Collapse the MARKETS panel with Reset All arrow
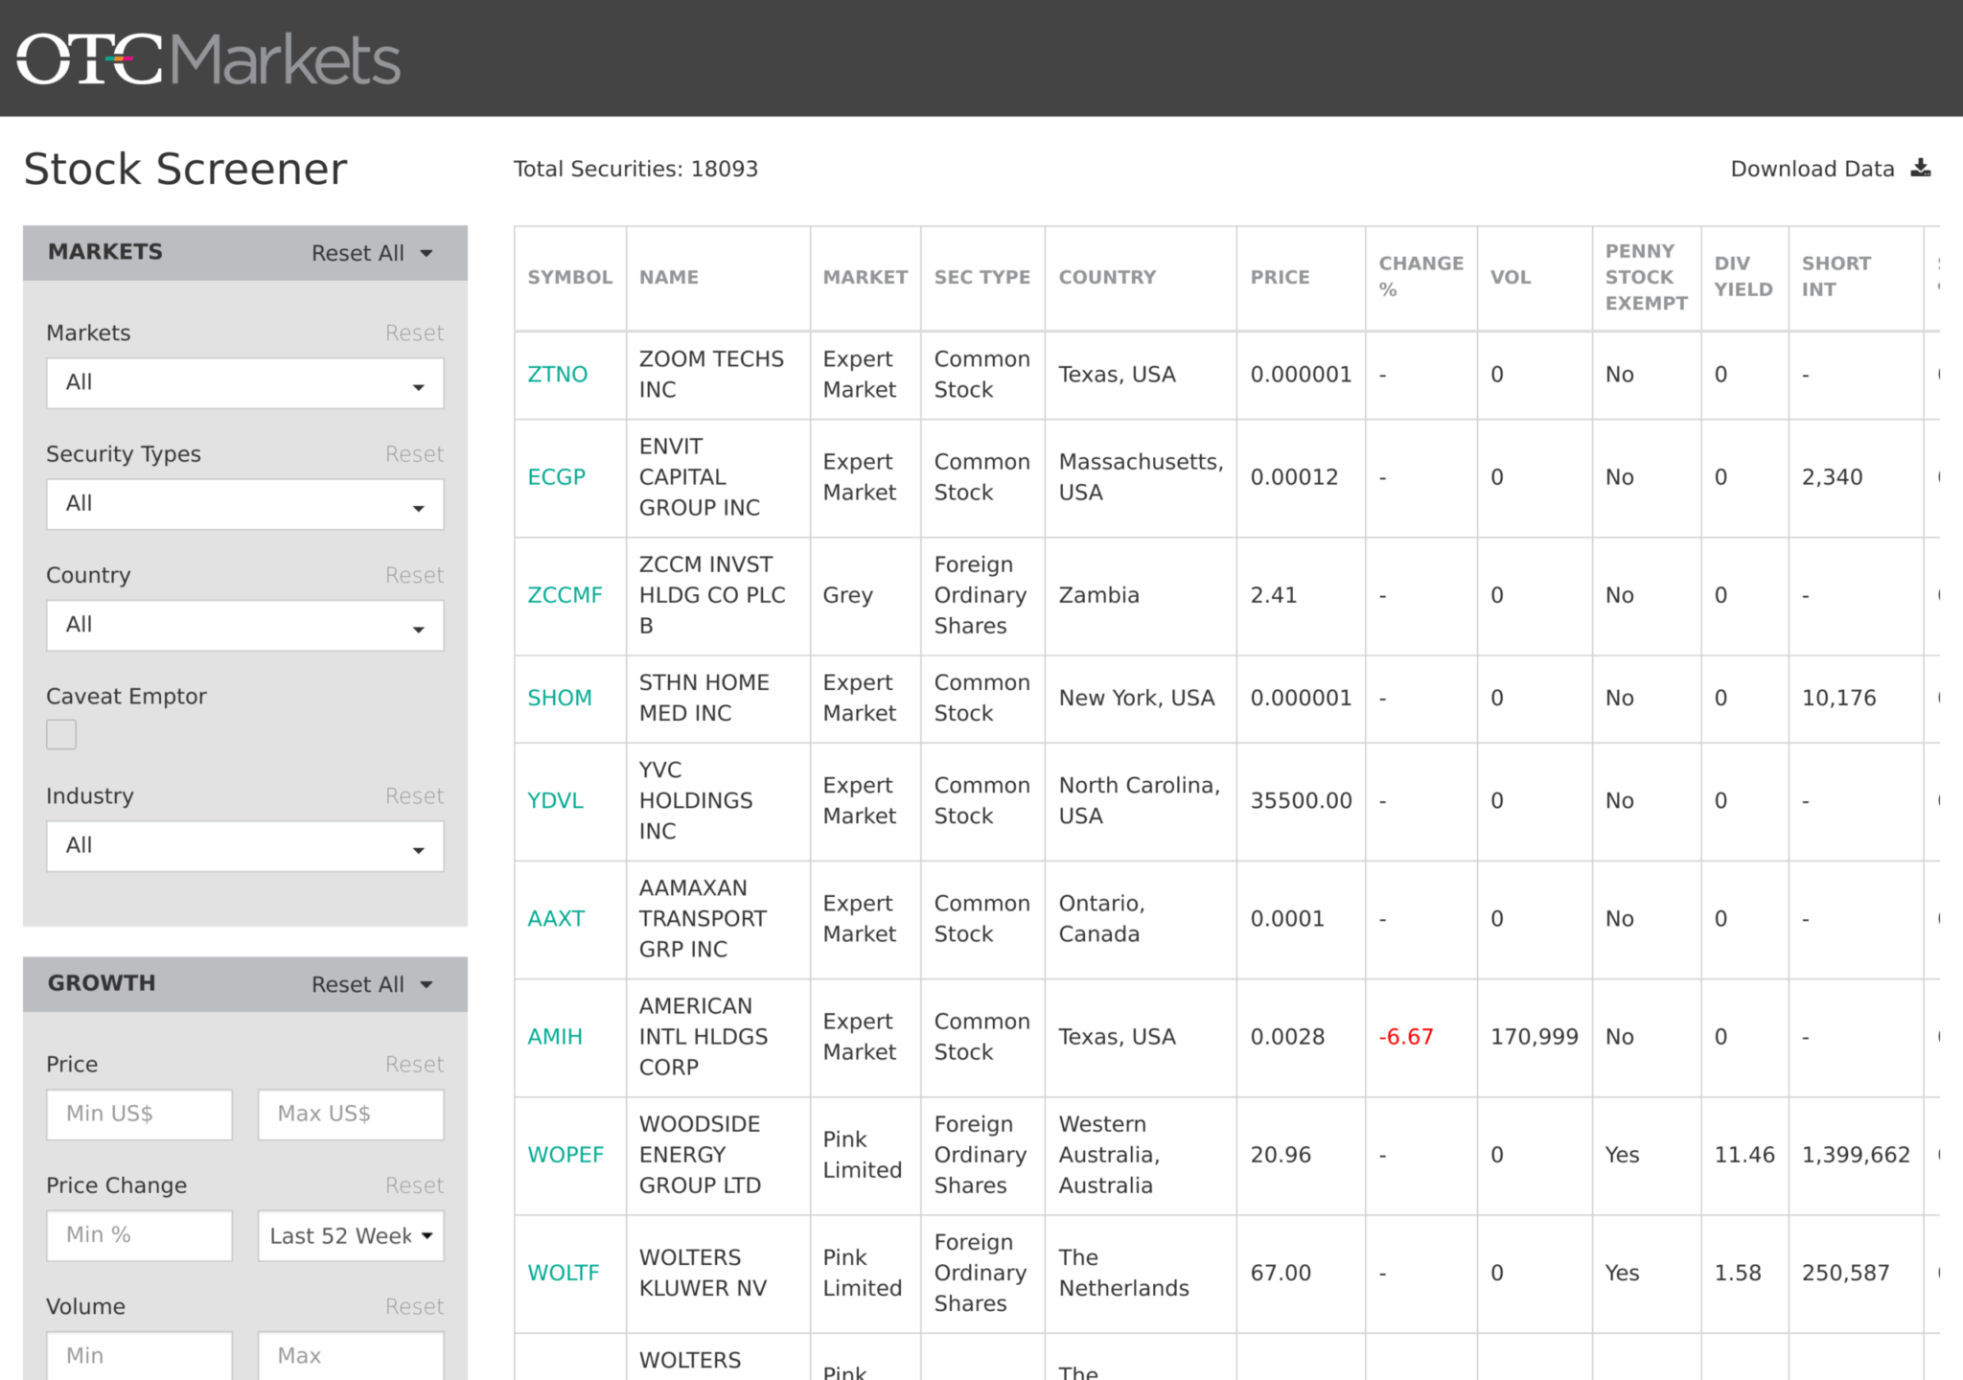Screen dimensions: 1963x1380 [x=427, y=253]
